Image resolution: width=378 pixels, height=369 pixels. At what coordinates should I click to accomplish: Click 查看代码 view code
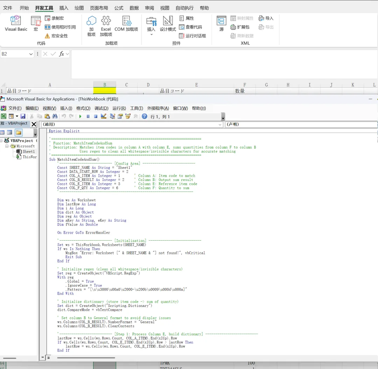[x=190, y=27]
